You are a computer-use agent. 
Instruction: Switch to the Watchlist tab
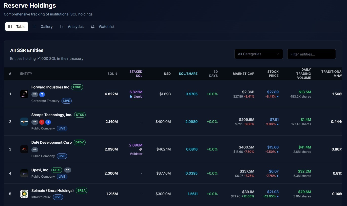tap(103, 27)
